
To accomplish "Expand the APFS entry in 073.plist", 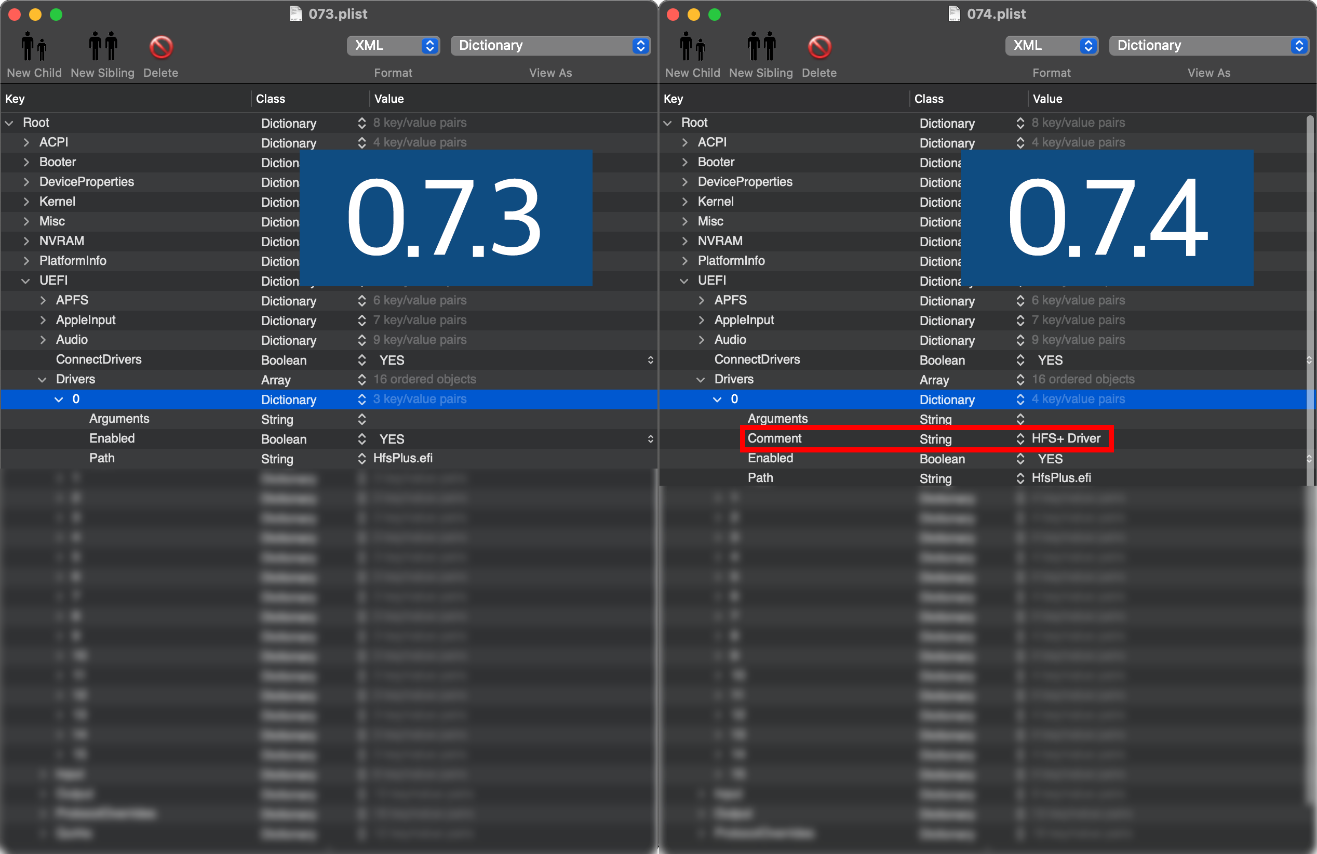I will pos(43,301).
